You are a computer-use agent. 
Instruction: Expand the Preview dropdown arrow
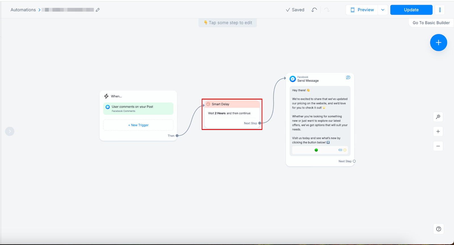tap(383, 10)
